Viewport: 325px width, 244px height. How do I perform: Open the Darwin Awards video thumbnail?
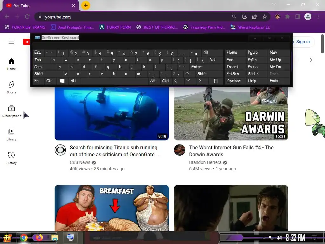[231, 114]
